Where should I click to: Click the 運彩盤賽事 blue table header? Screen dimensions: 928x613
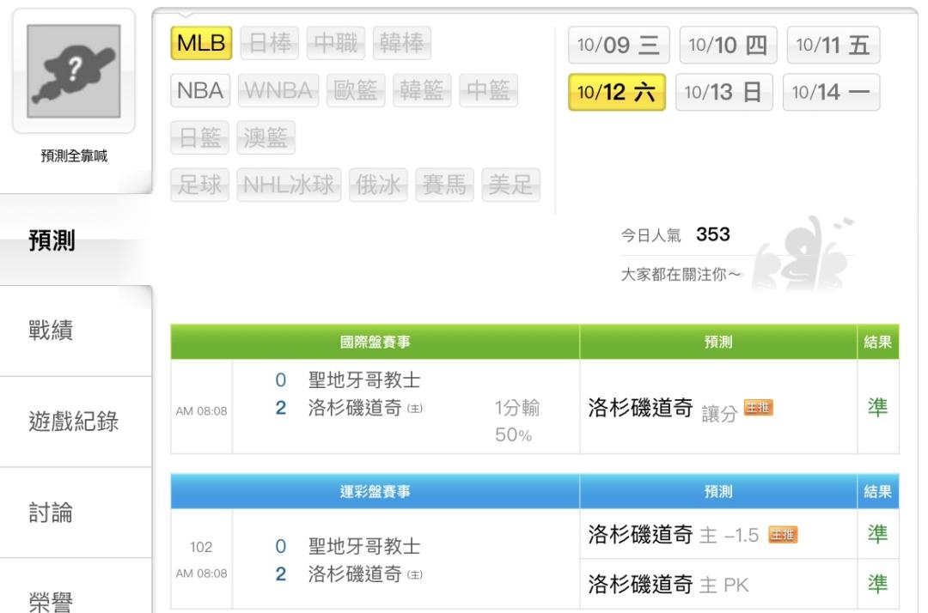pos(375,492)
